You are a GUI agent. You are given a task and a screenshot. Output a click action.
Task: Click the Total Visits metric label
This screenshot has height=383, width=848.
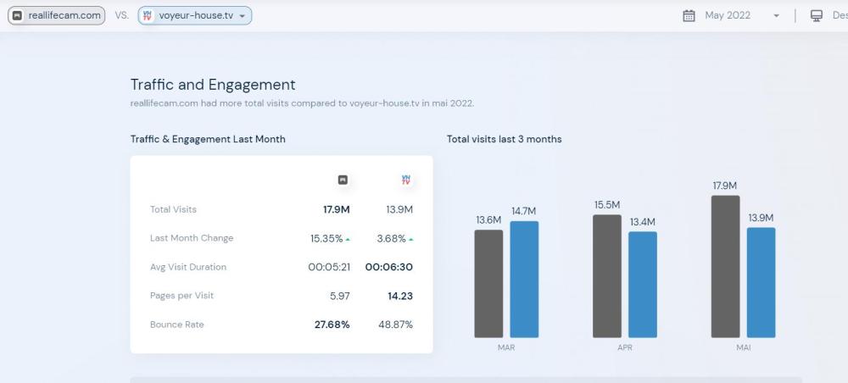pyautogui.click(x=173, y=209)
